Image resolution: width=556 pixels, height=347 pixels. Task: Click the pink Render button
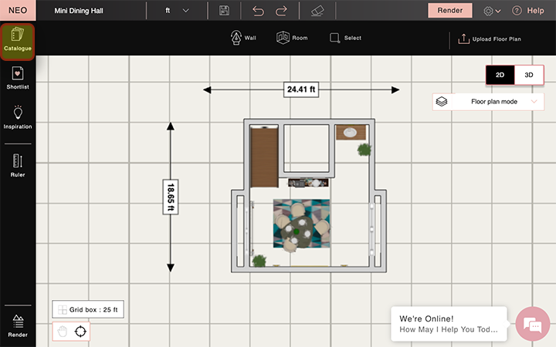[x=449, y=10]
